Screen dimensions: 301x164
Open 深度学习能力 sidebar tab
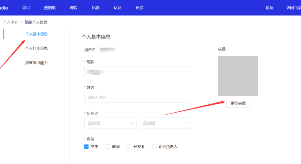tap(36, 63)
